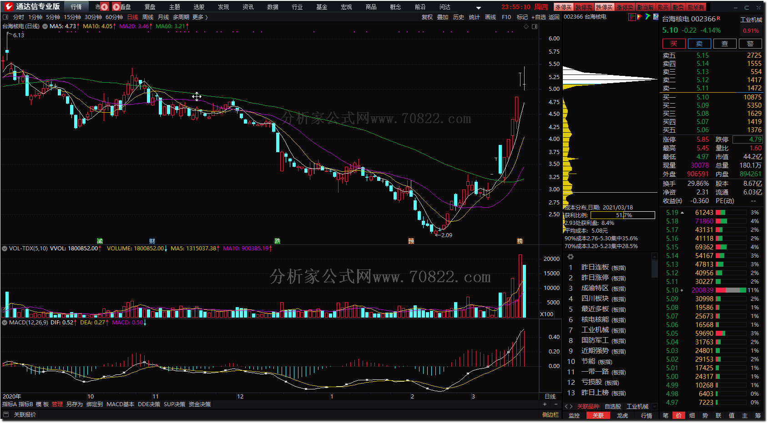Viewport: 768px width, 423px height.
Task: Click the 财 marker on the chart baseline
Action: [152, 241]
